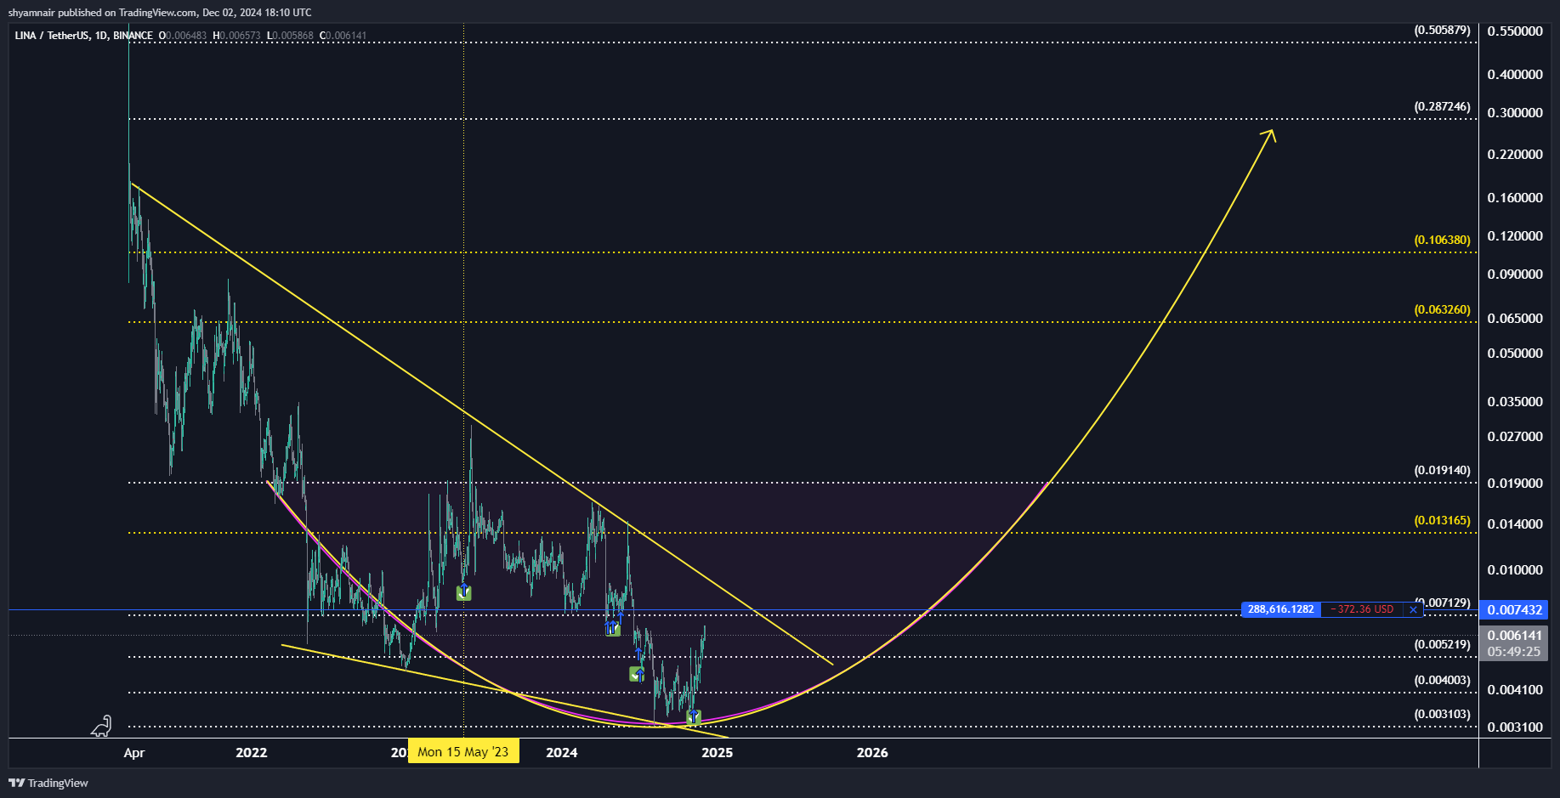Click the yellow (0.013165) level label
This screenshot has width=1560, height=798.
coord(1442,520)
